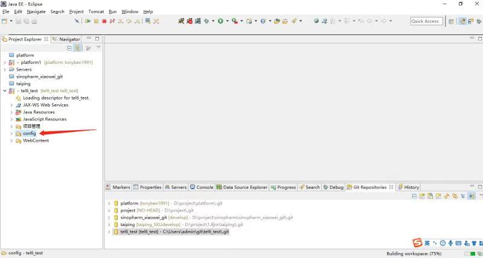Open the Tomcat menu
This screenshot has width=483, height=258.
click(96, 11)
